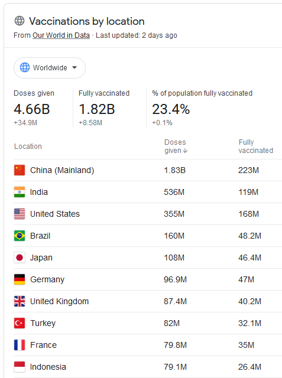Click the India flag icon
Viewport: 282px width, 378px height.
[x=20, y=192]
